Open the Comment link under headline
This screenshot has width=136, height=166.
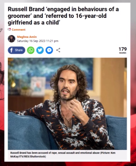click(x=18, y=30)
